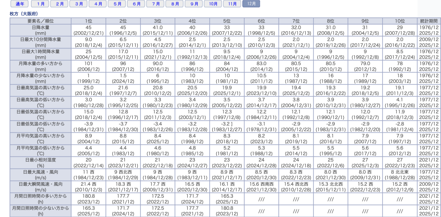Select the 8月 month tab
441x217 pixels.
pyautogui.click(x=175, y=4)
